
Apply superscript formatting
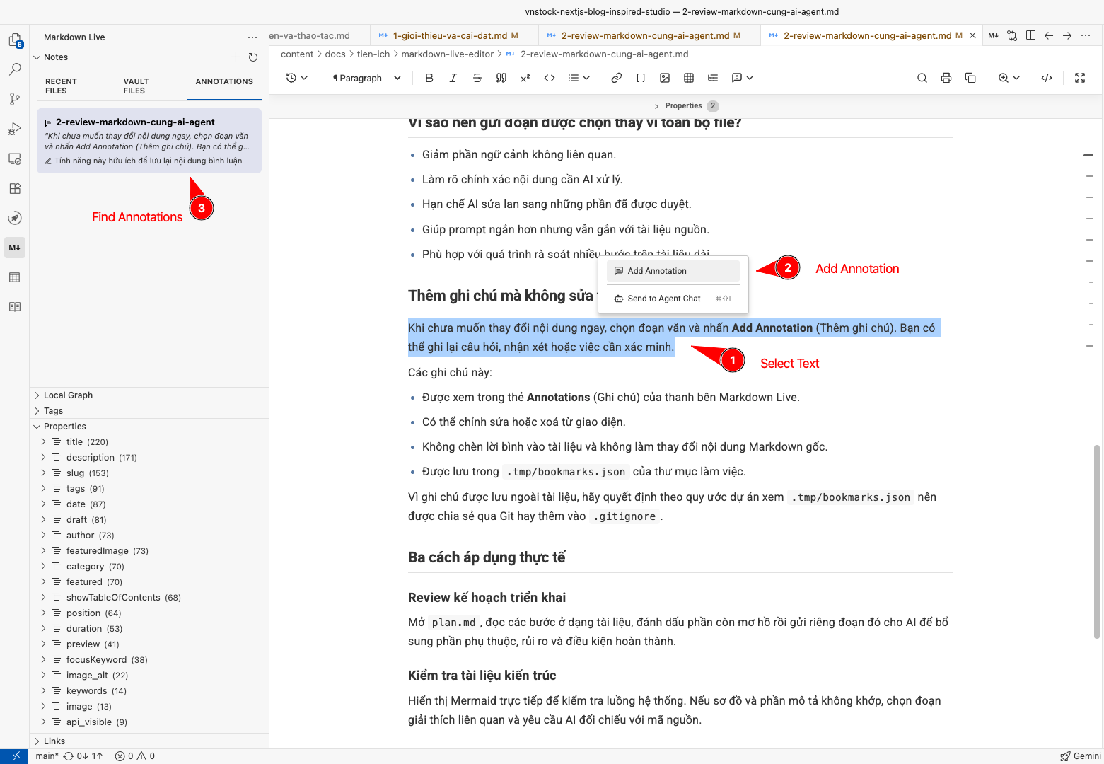pos(525,78)
